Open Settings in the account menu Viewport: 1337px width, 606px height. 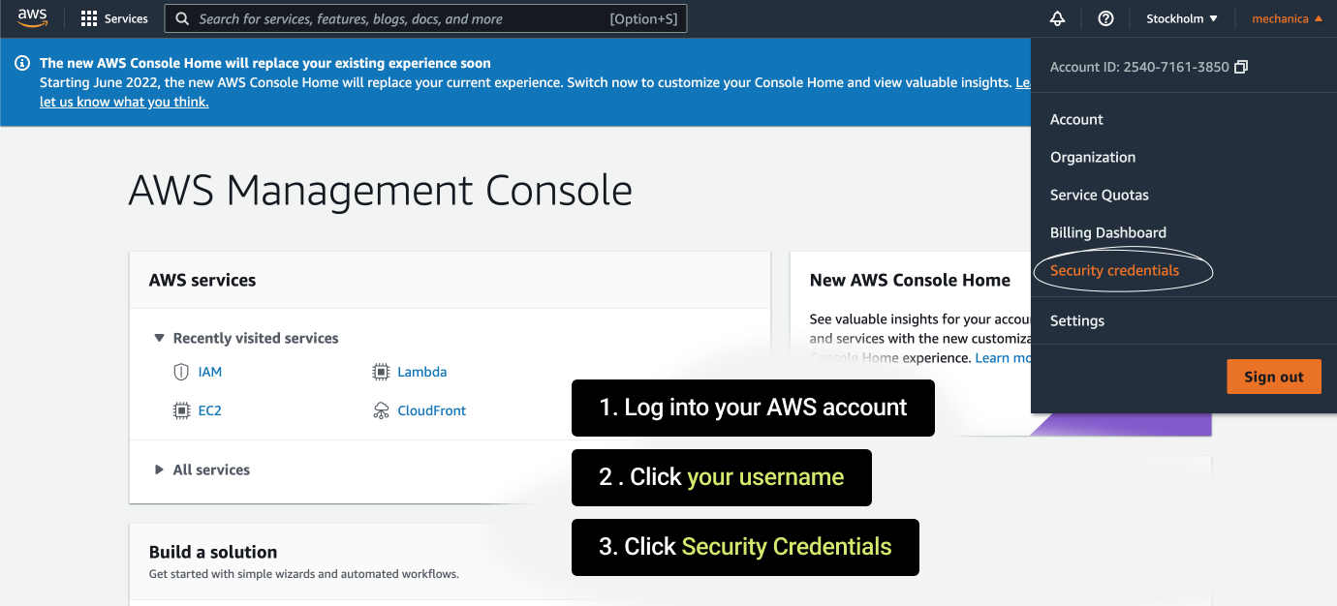[1077, 320]
